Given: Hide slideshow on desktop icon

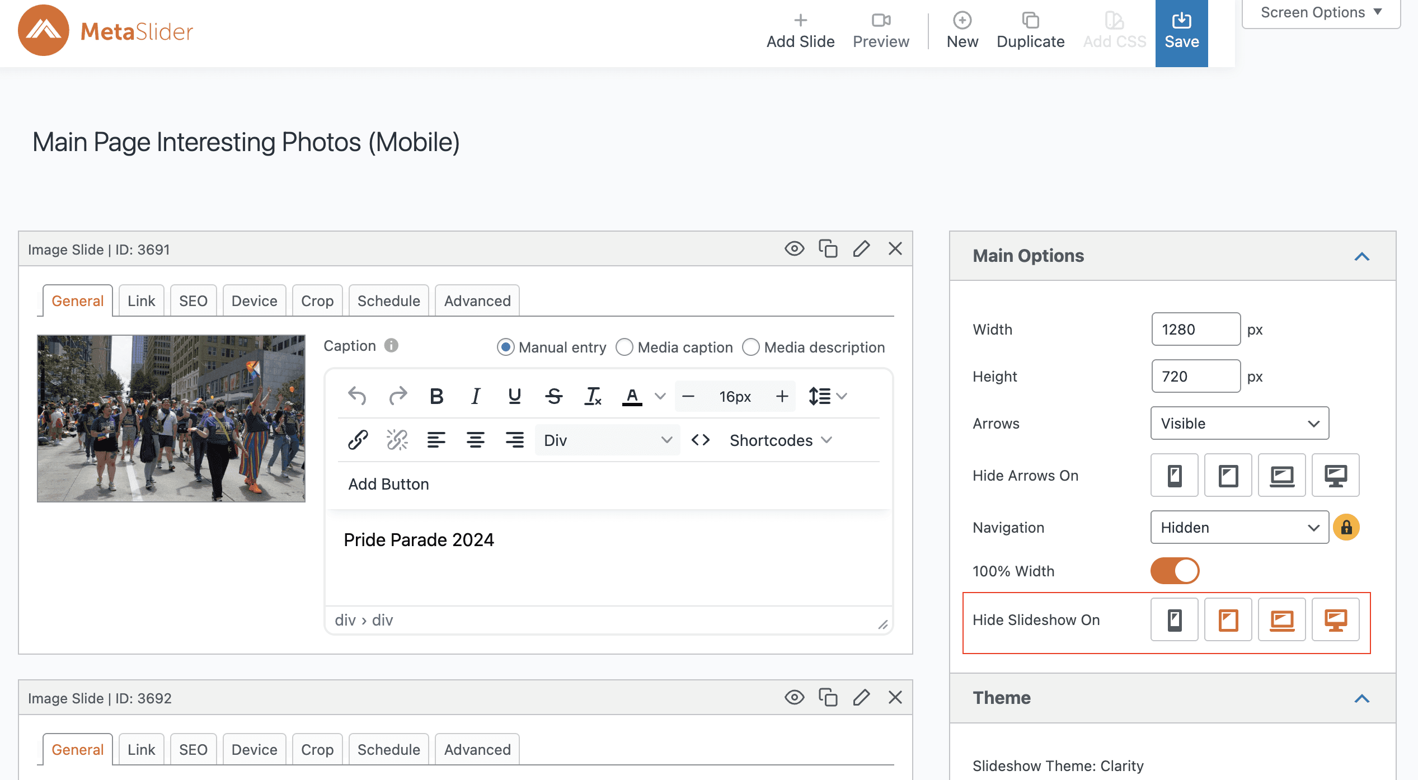Looking at the screenshot, I should [1335, 619].
